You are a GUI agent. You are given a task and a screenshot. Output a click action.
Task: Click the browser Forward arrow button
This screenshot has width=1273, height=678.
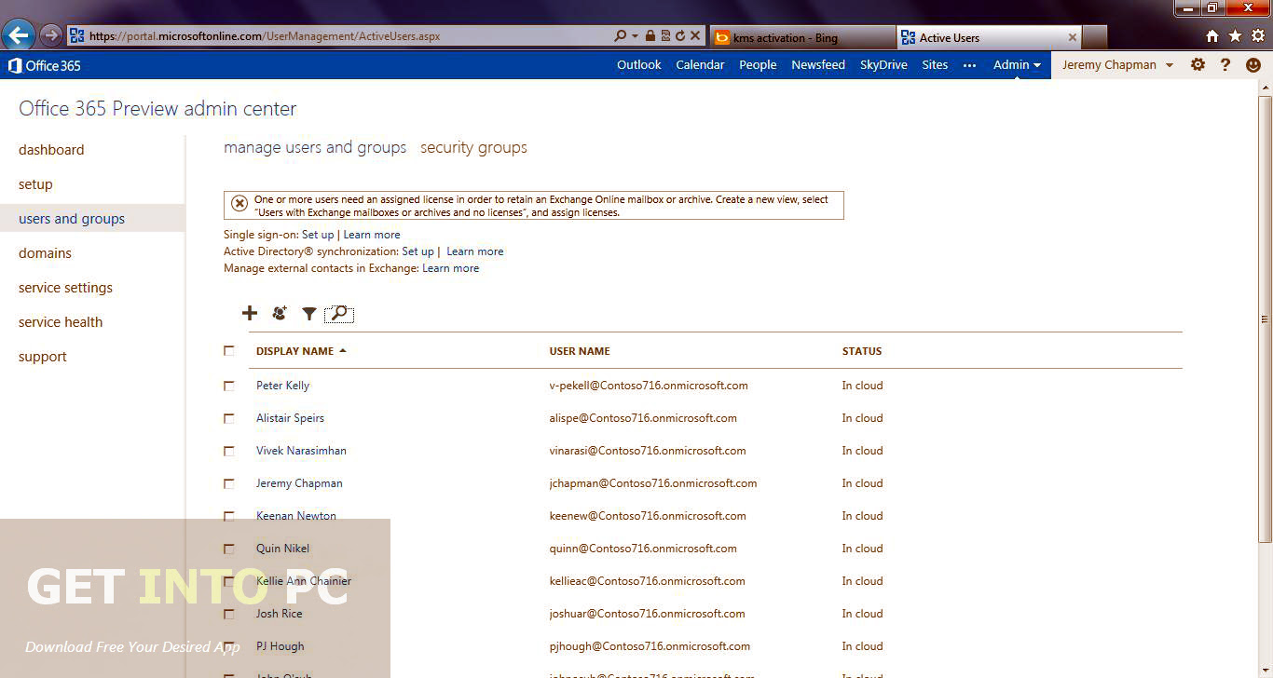(51, 36)
